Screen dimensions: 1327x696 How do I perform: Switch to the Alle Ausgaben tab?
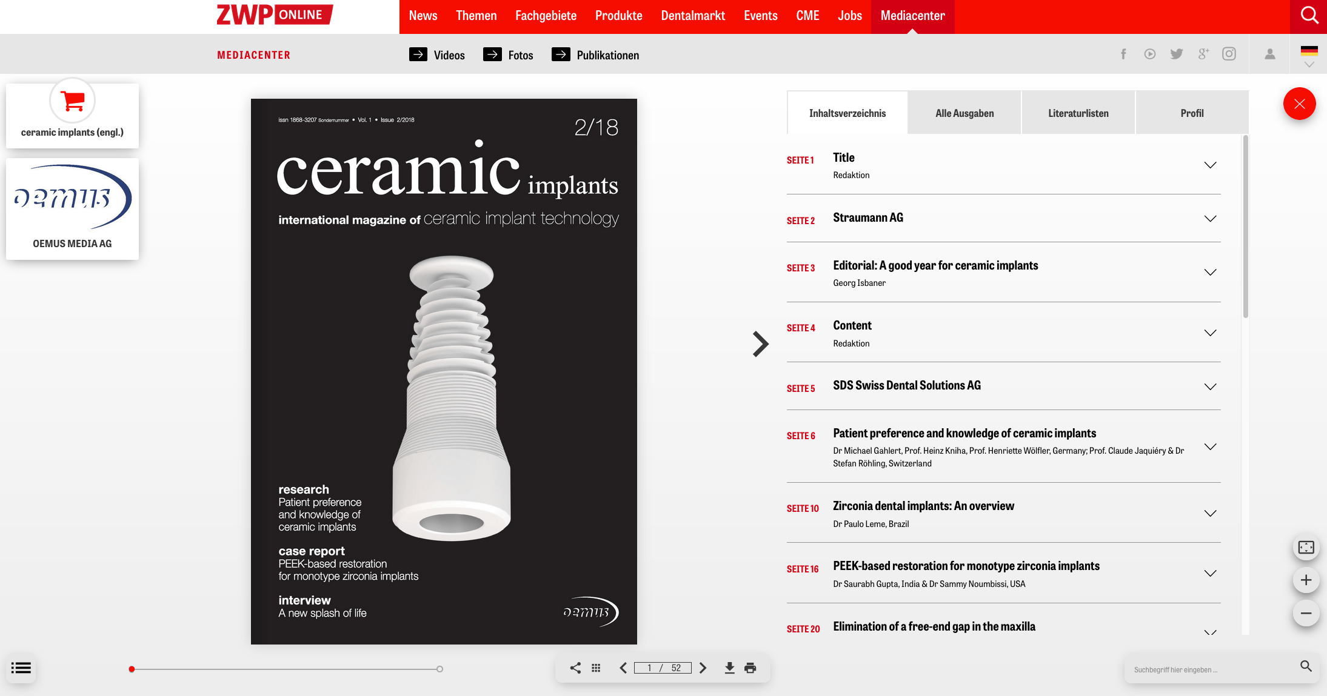964,113
